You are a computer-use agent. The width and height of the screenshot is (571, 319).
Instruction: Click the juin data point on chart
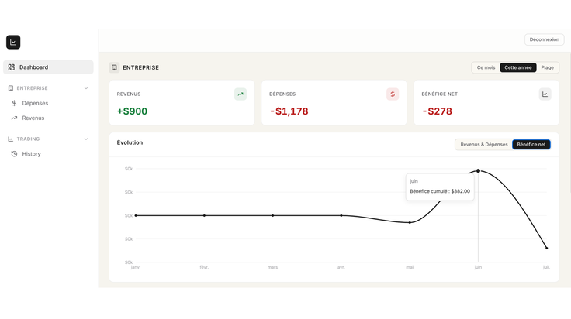478,171
